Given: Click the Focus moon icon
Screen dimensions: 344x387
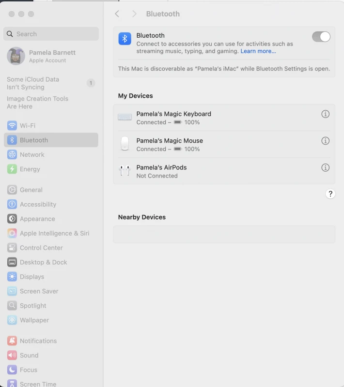Looking at the screenshot, I should (x=12, y=370).
